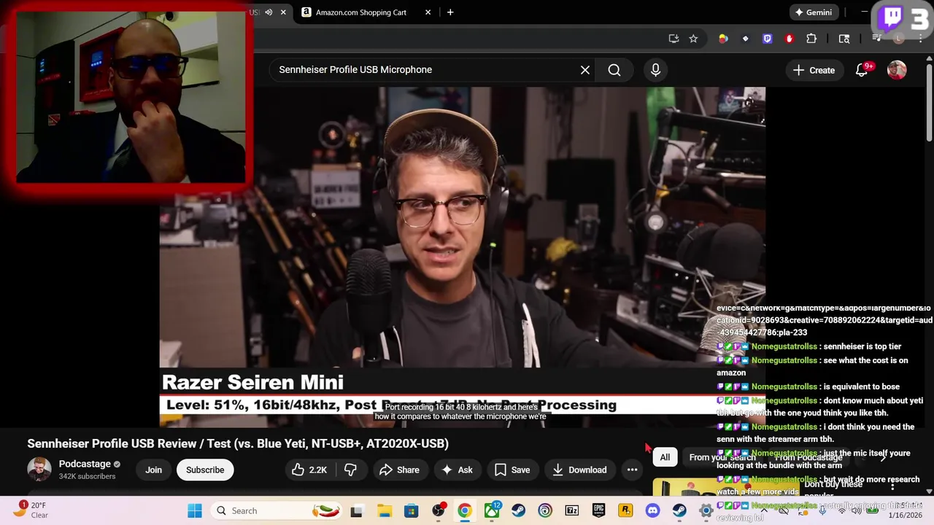Select the From your search chip
Viewport: 934px width, 525px height.
(x=721, y=457)
